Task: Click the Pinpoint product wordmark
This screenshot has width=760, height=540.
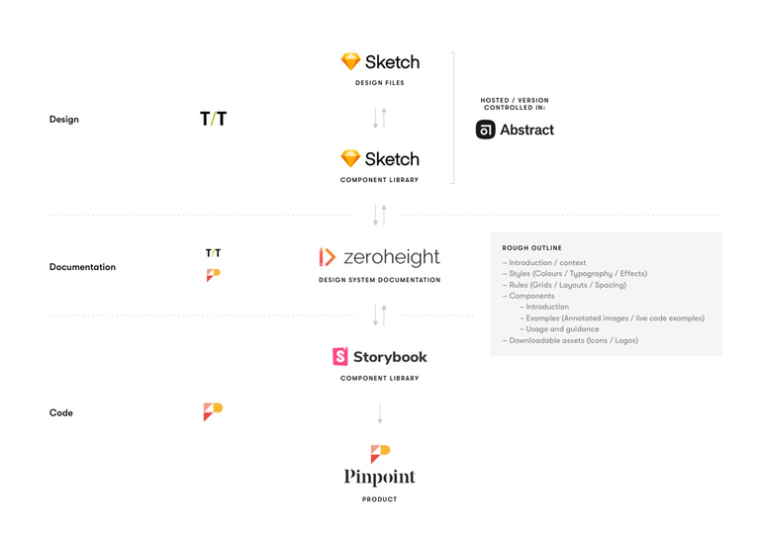Action: click(x=380, y=477)
